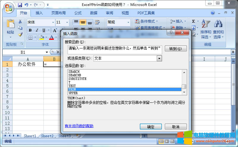Switch to the 页面布局 ribbon tab
238x147 pixels.
[x=58, y=13]
